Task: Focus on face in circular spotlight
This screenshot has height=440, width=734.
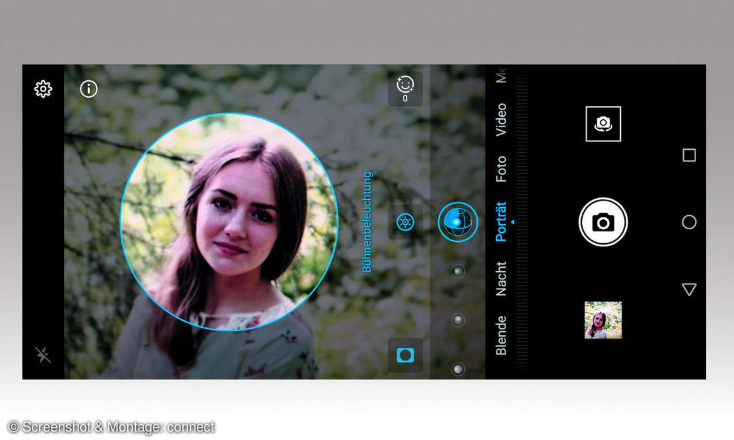Action: click(229, 222)
